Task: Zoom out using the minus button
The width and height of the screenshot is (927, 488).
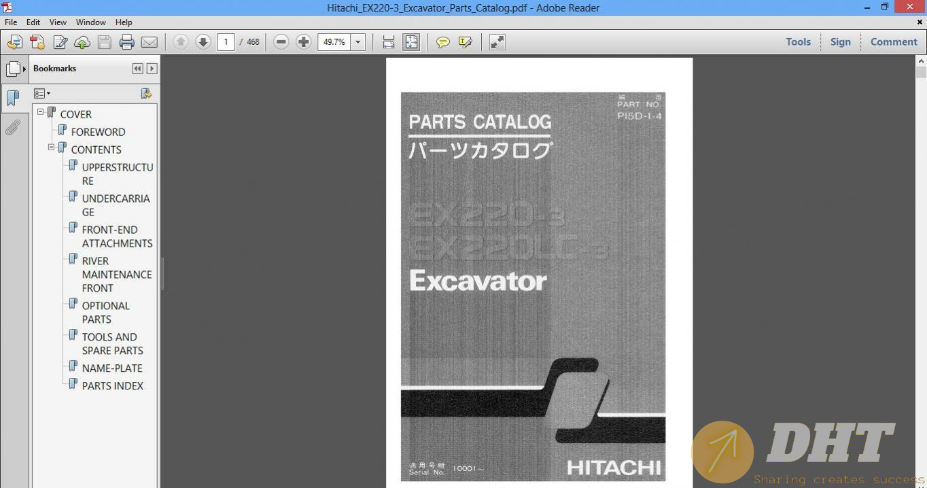Action: click(x=281, y=42)
